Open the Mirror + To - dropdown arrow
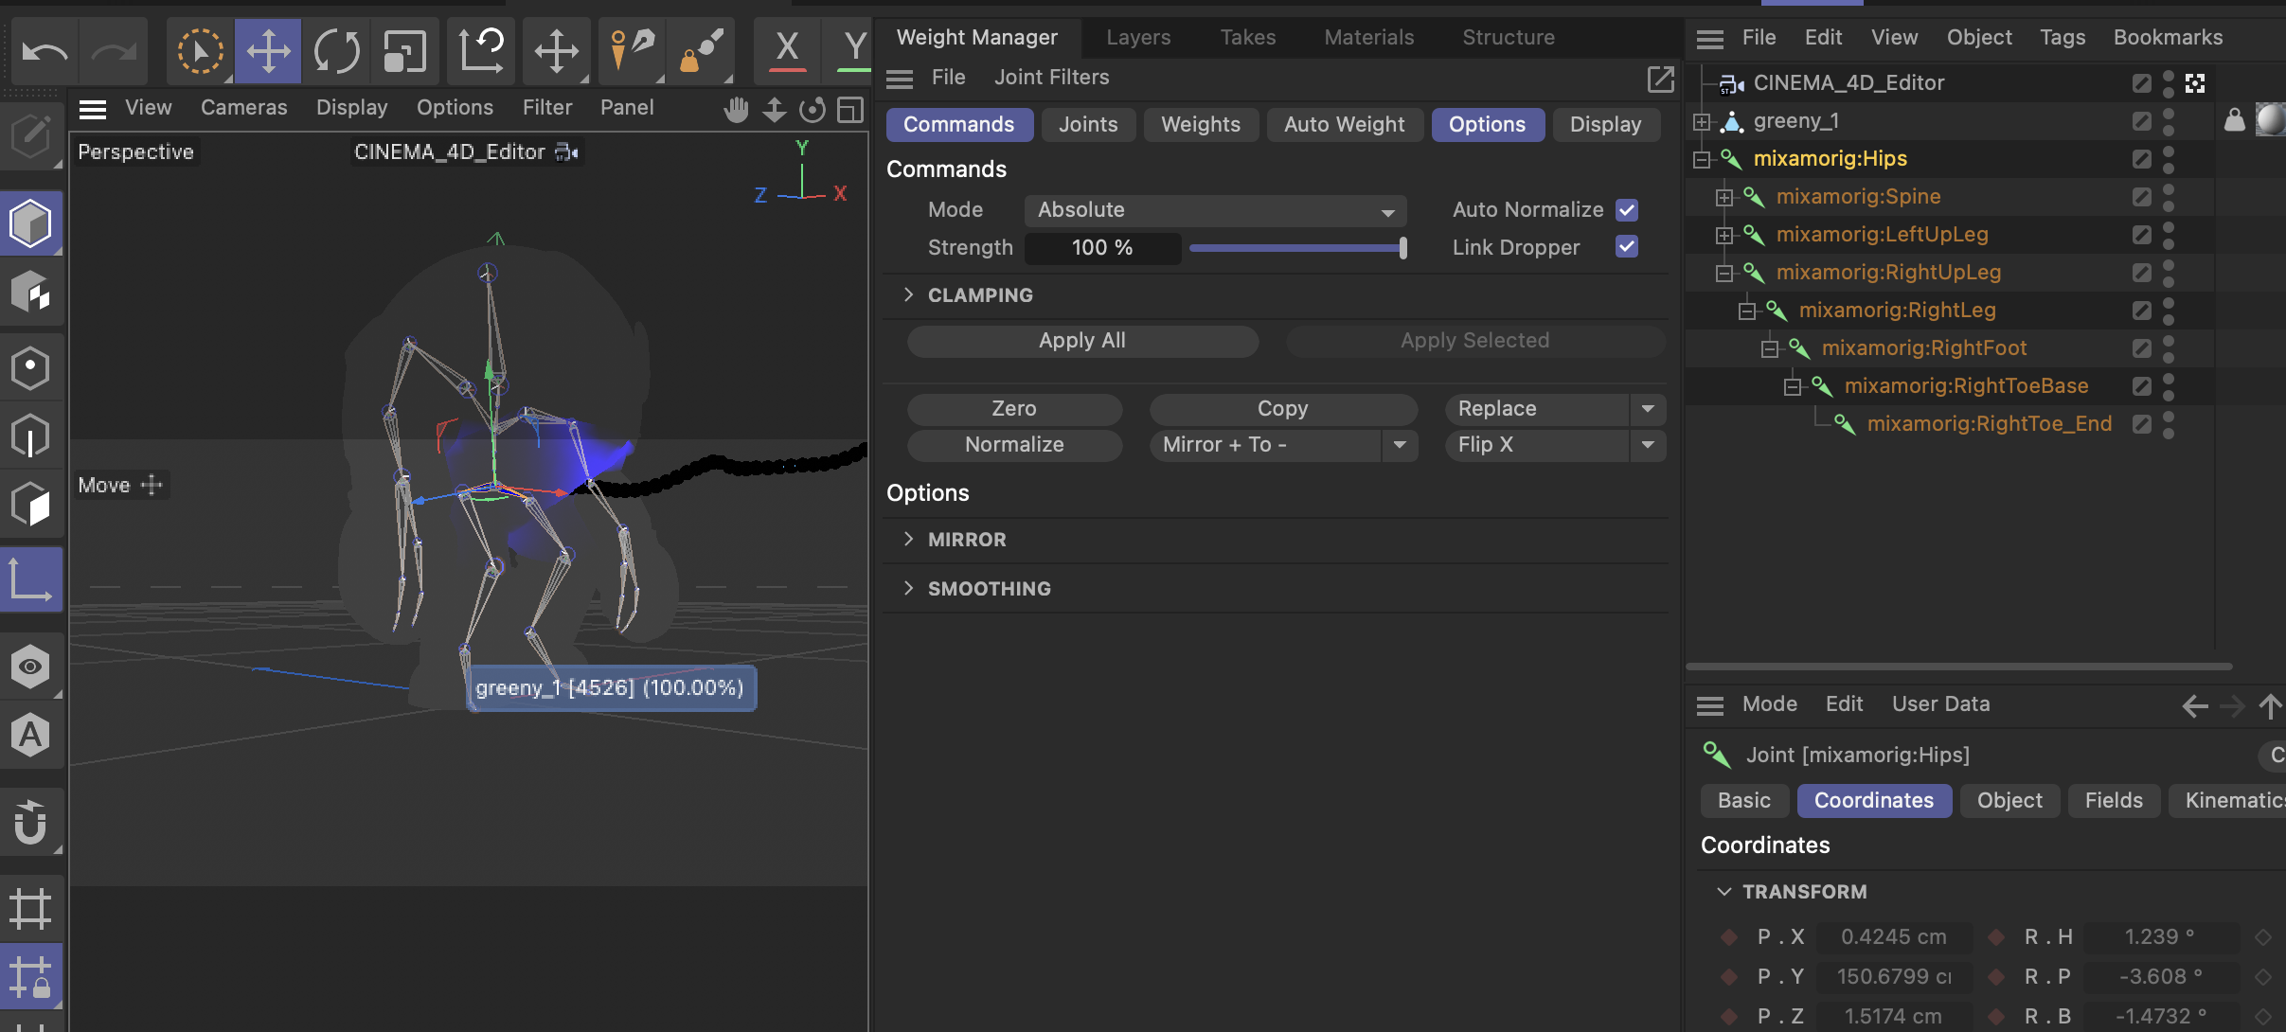Image resolution: width=2286 pixels, height=1032 pixels. pyautogui.click(x=1400, y=445)
